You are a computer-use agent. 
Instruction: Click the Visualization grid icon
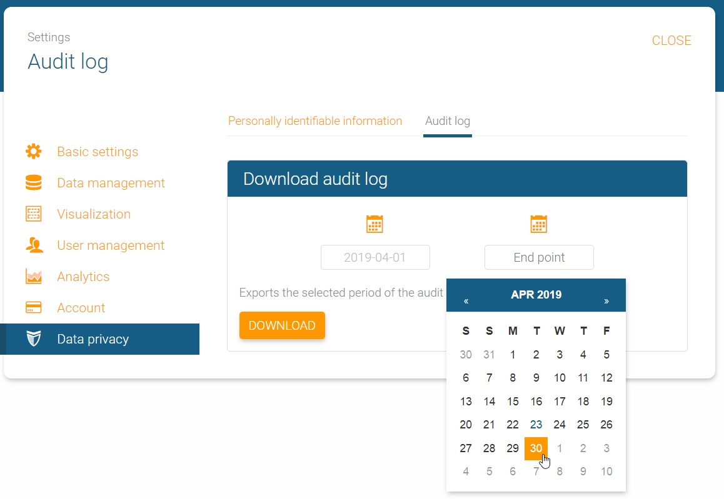[34, 214]
